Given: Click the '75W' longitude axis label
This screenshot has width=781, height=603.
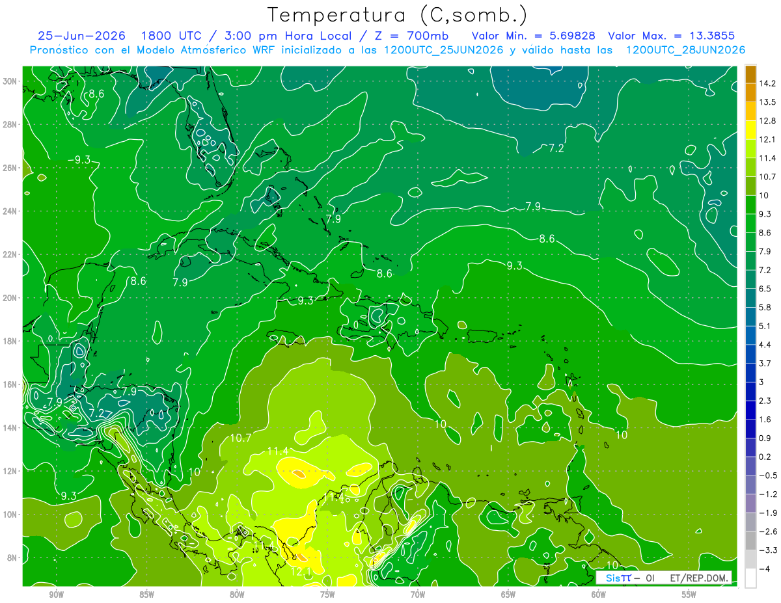Looking at the screenshot, I should (x=327, y=594).
